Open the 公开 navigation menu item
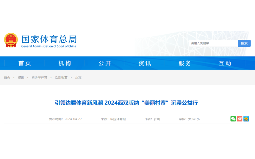 [x=105, y=63]
